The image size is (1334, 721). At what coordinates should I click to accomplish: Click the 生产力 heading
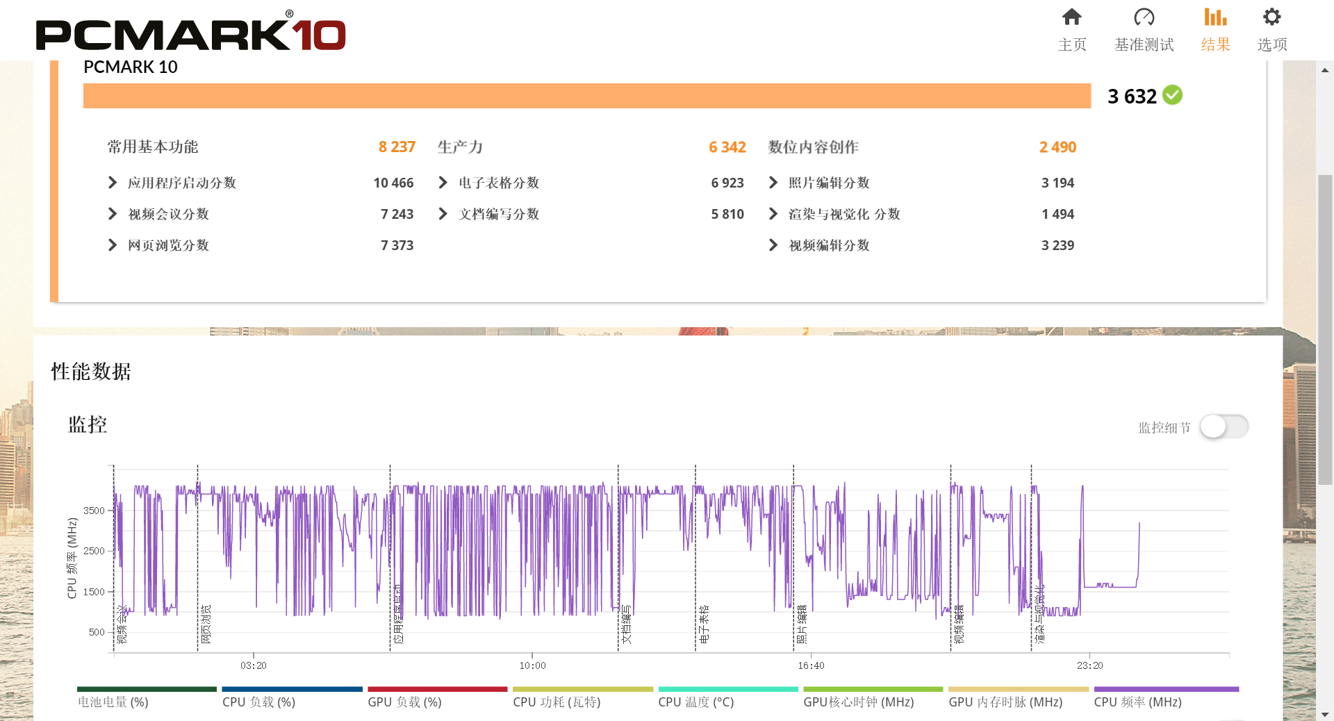coord(460,147)
